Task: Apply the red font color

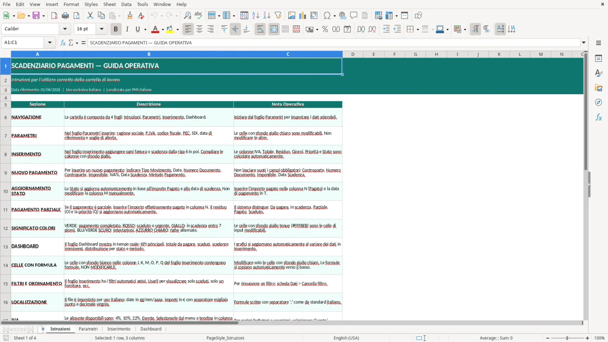Action: [x=156, y=29]
